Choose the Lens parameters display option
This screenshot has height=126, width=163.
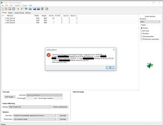(147, 36)
